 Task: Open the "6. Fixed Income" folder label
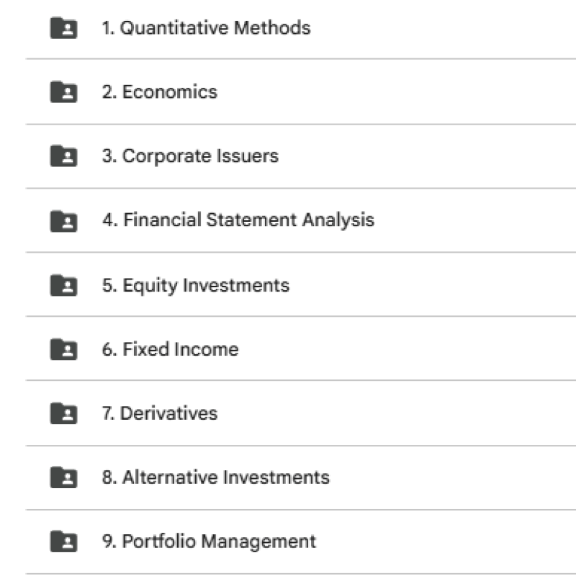170,349
